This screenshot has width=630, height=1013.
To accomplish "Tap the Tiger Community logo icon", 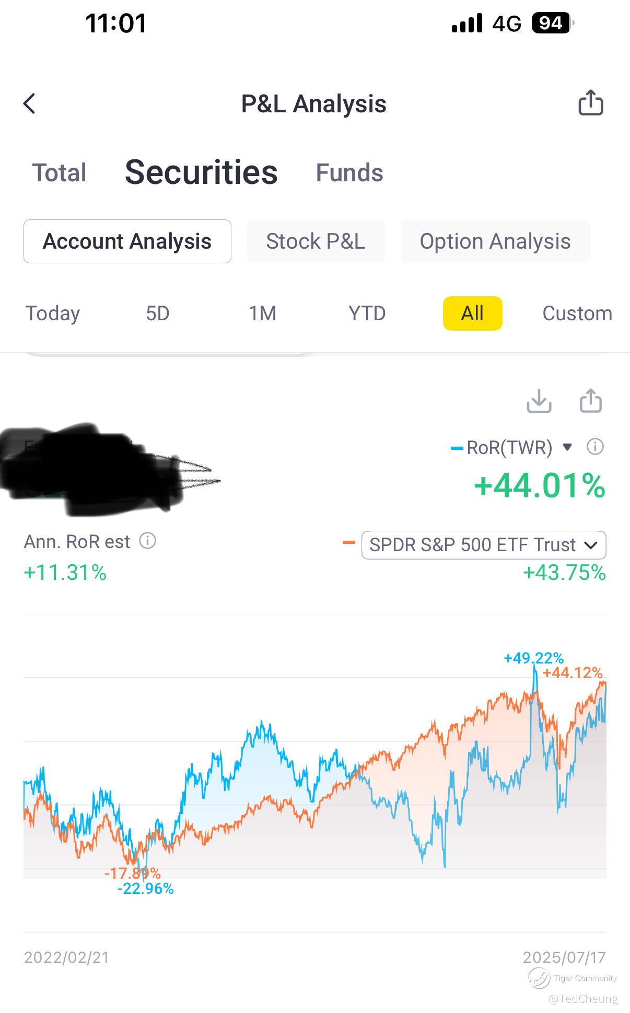I will point(539,978).
